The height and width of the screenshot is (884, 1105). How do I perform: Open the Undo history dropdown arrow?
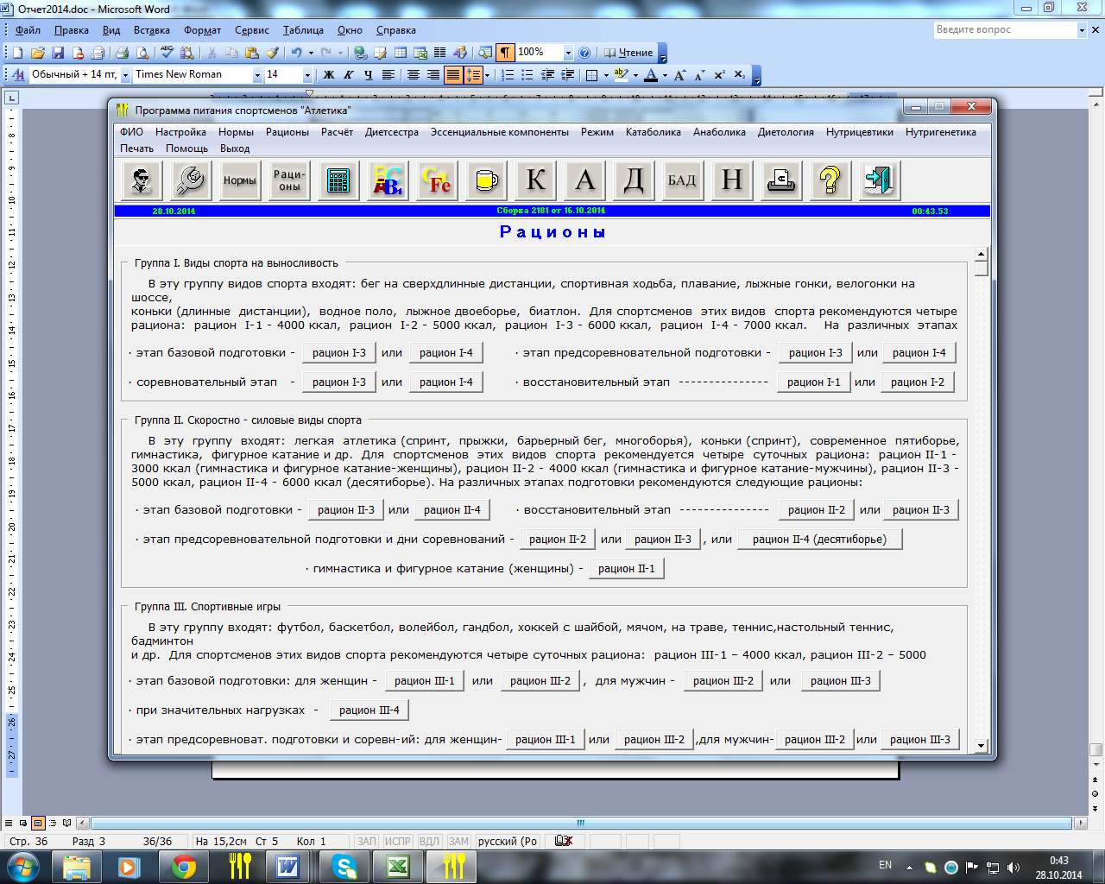coord(311,53)
